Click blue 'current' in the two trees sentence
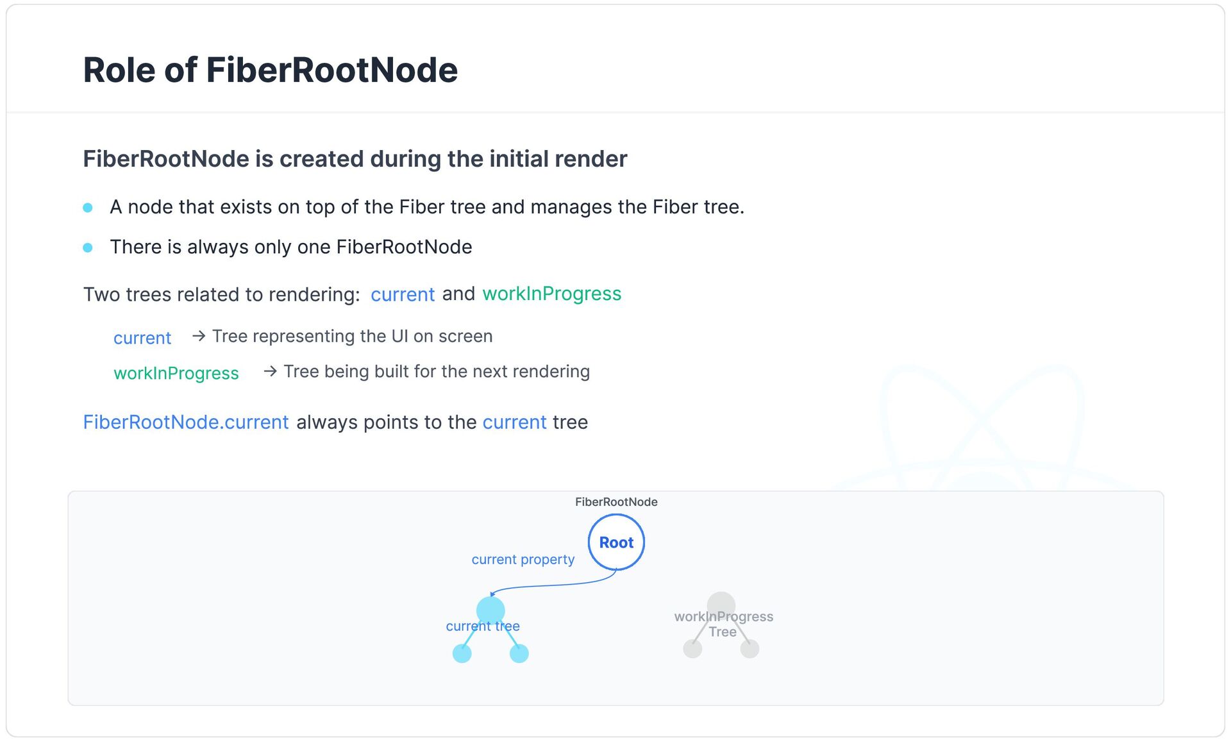This screenshot has width=1231, height=745. coord(403,294)
